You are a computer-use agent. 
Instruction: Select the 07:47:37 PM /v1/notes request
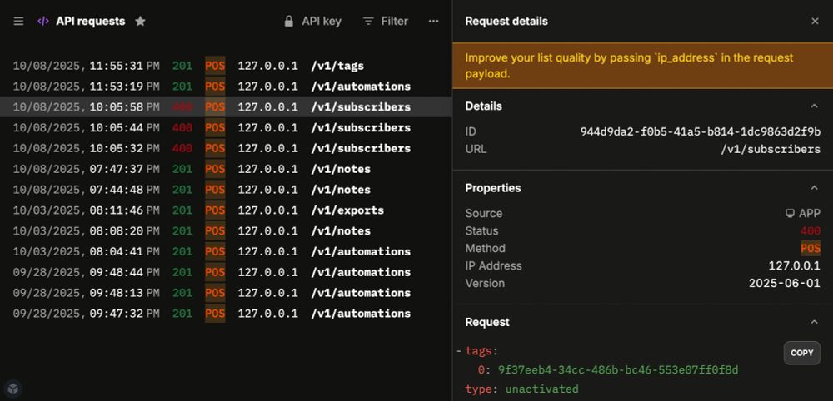(208, 169)
